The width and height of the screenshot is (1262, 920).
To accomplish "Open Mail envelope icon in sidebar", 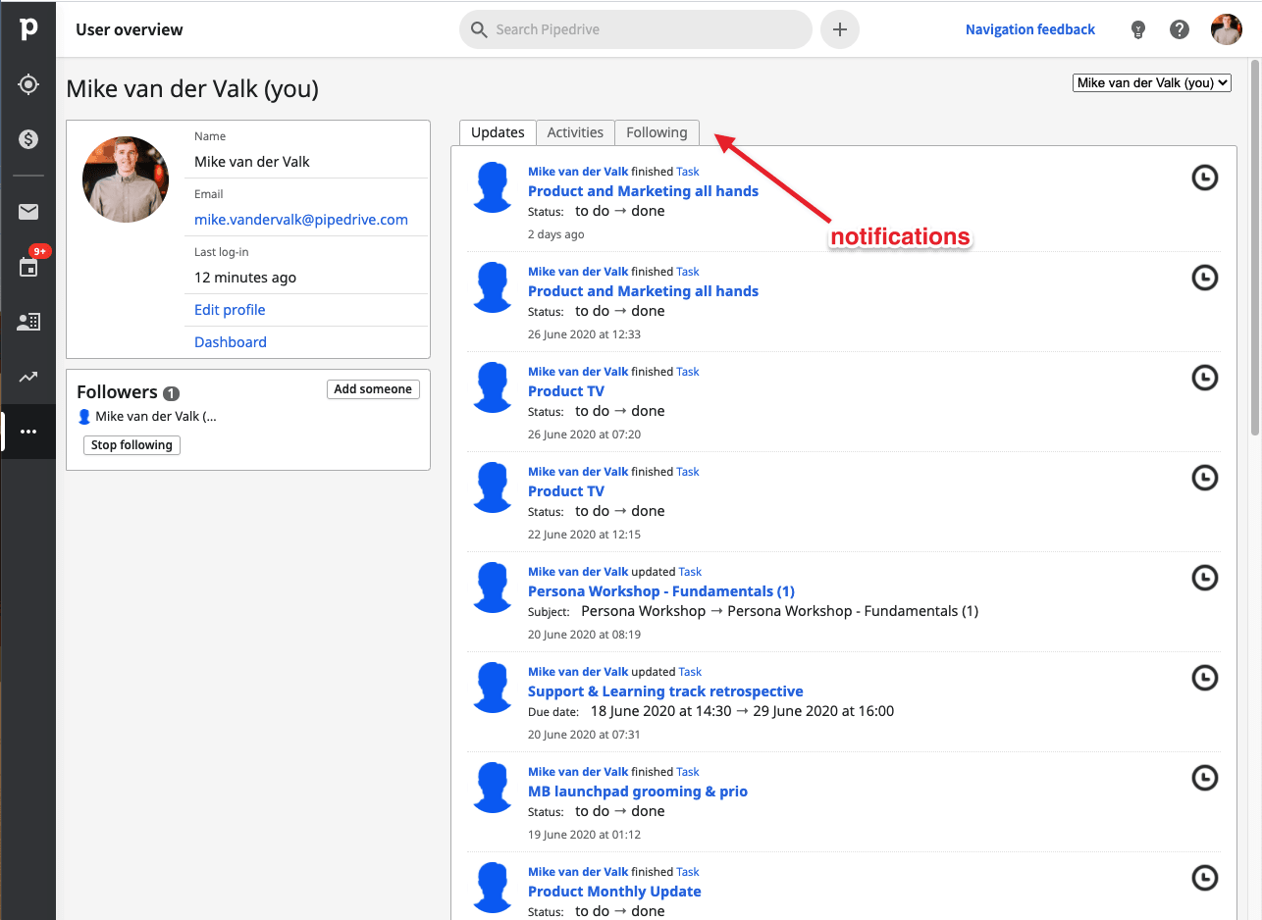I will (28, 212).
